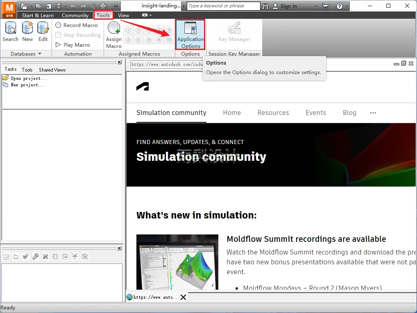
Task: Open the Blog link on web page
Action: [349, 113]
